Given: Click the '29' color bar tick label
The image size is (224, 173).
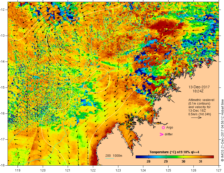Looking at the screenshot, I should [166, 162].
